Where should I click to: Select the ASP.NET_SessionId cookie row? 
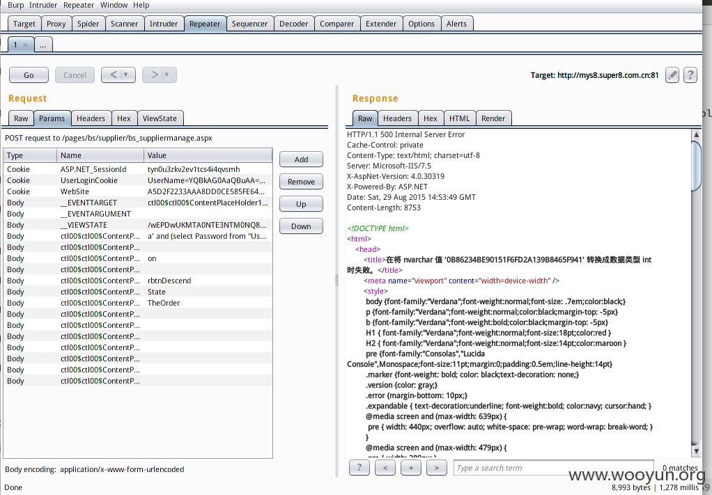(138, 169)
